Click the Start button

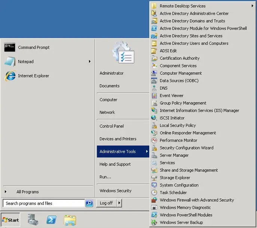(10, 220)
